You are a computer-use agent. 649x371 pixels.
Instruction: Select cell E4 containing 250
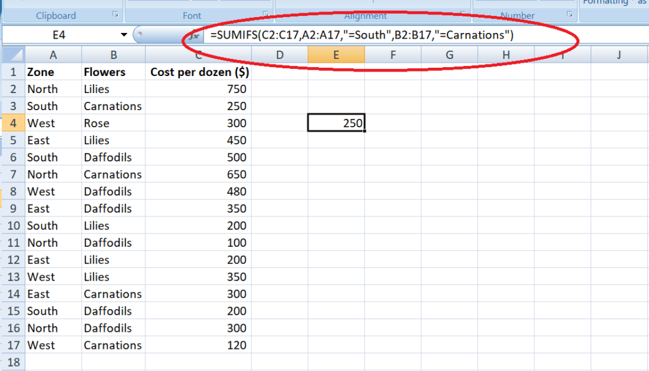pyautogui.click(x=336, y=123)
